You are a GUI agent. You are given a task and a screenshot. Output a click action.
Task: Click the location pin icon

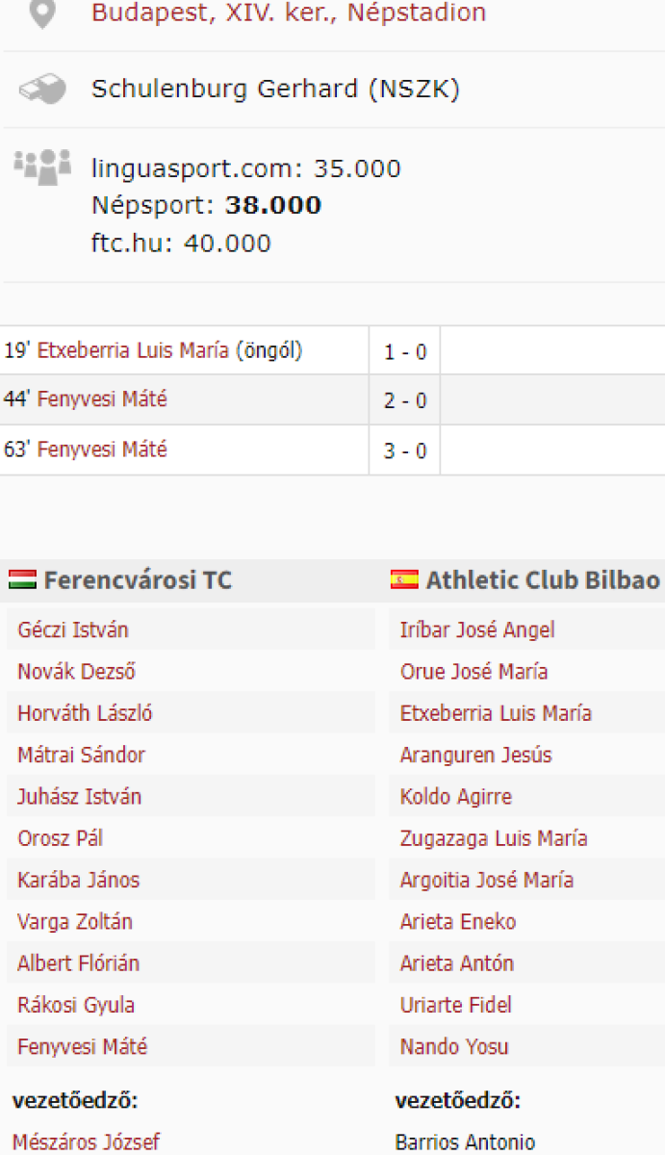(42, 13)
